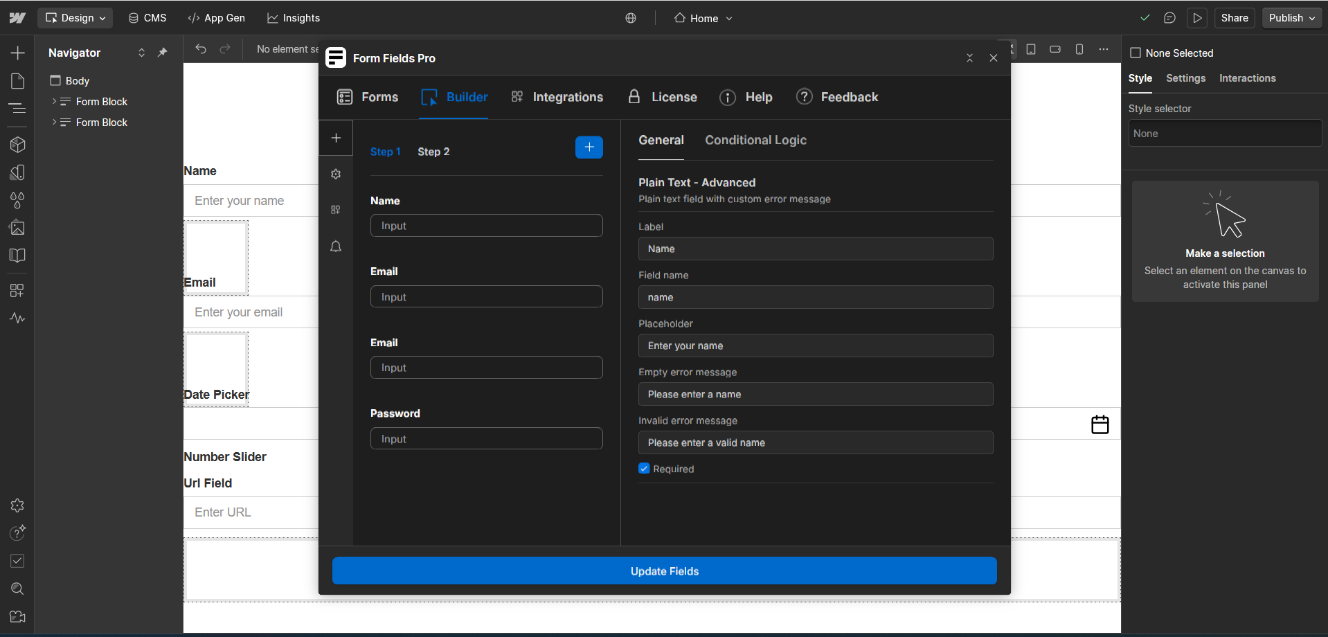
Task: Click the gear settings icon in plugin sidebar
Action: click(336, 174)
